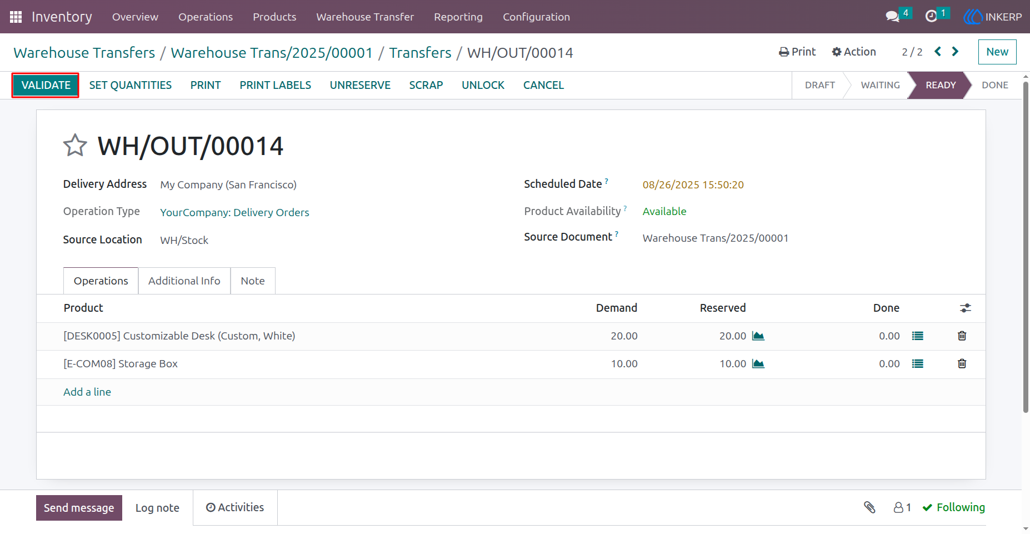
Task: Switch to the Additional Info tab
Action: click(x=184, y=281)
